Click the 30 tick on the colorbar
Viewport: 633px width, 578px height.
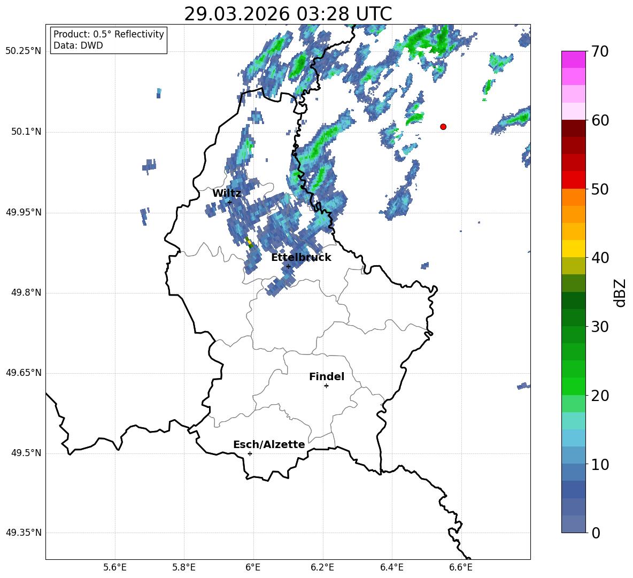pyautogui.click(x=600, y=327)
